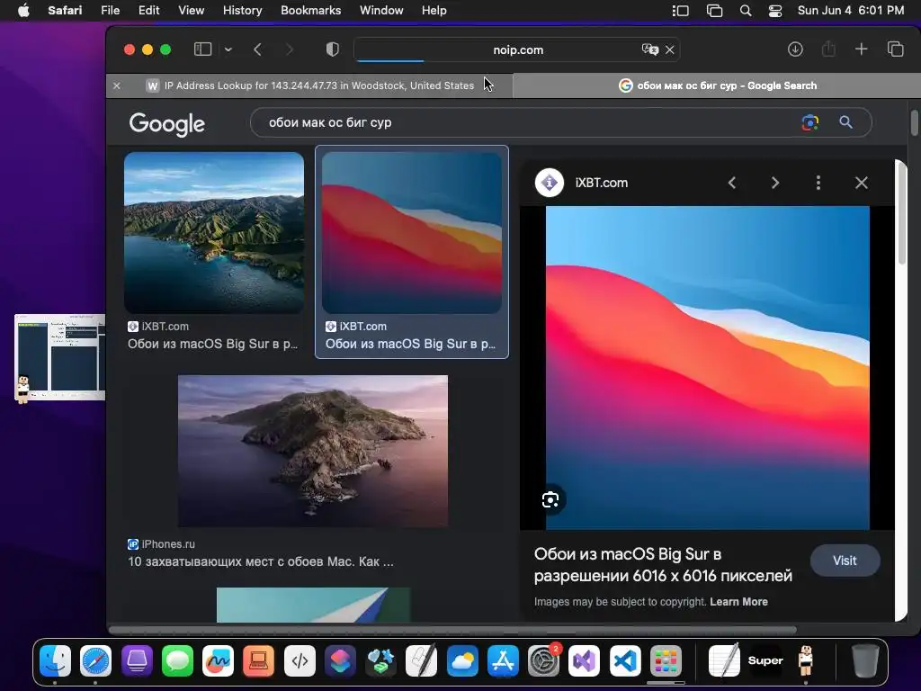Click into the Google search box
This screenshot has height=691, width=921.
pyautogui.click(x=529, y=122)
